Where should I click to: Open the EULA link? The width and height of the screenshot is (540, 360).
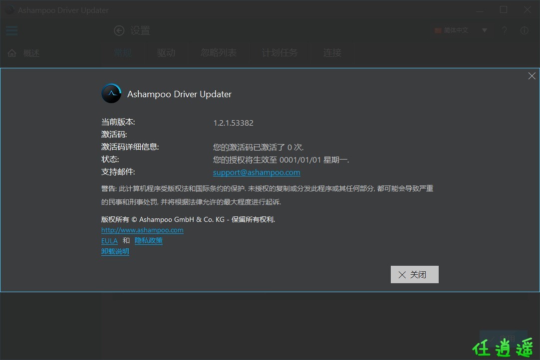pos(109,240)
